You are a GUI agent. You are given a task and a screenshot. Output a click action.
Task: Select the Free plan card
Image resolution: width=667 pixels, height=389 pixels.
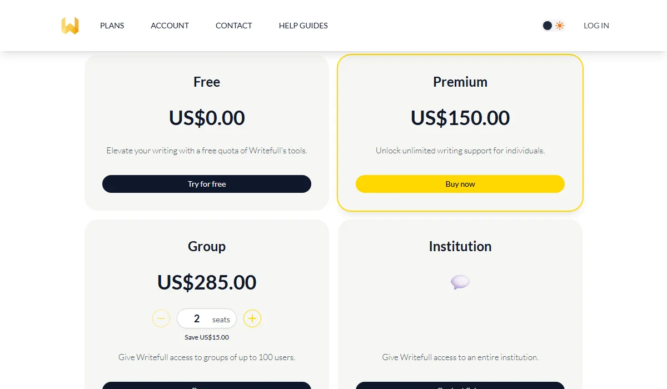click(206, 132)
